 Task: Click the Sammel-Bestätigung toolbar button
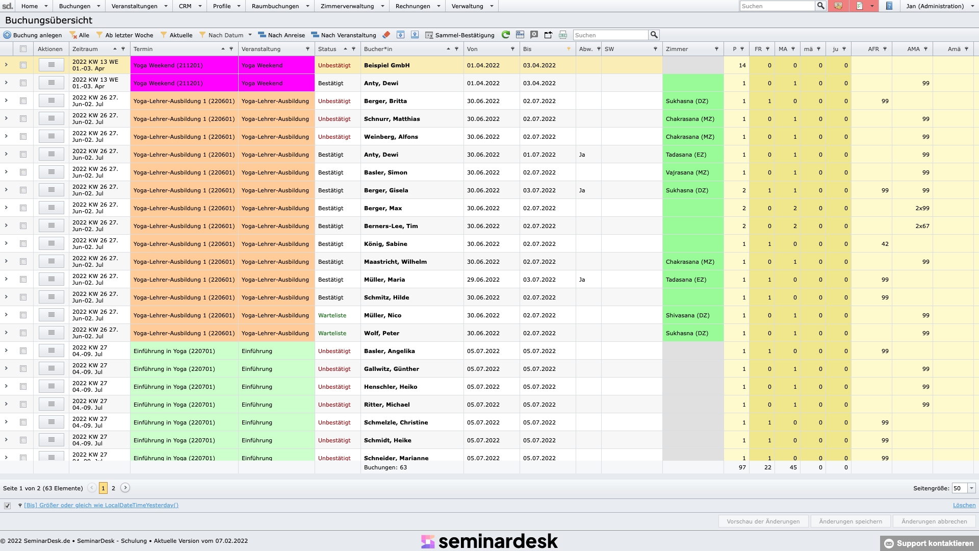pyautogui.click(x=459, y=35)
